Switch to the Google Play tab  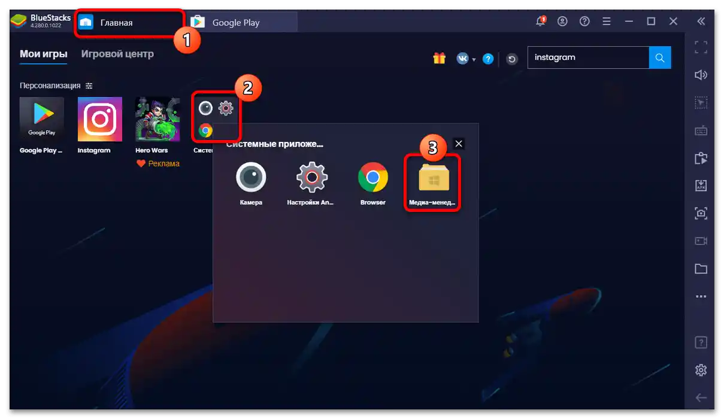pyautogui.click(x=244, y=23)
